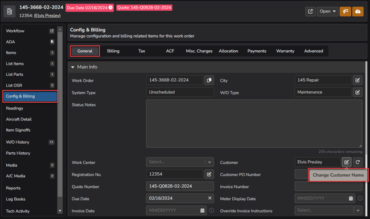The image size is (370, 219).
Task: Click inside the Status Notes text area
Action: 254,123
